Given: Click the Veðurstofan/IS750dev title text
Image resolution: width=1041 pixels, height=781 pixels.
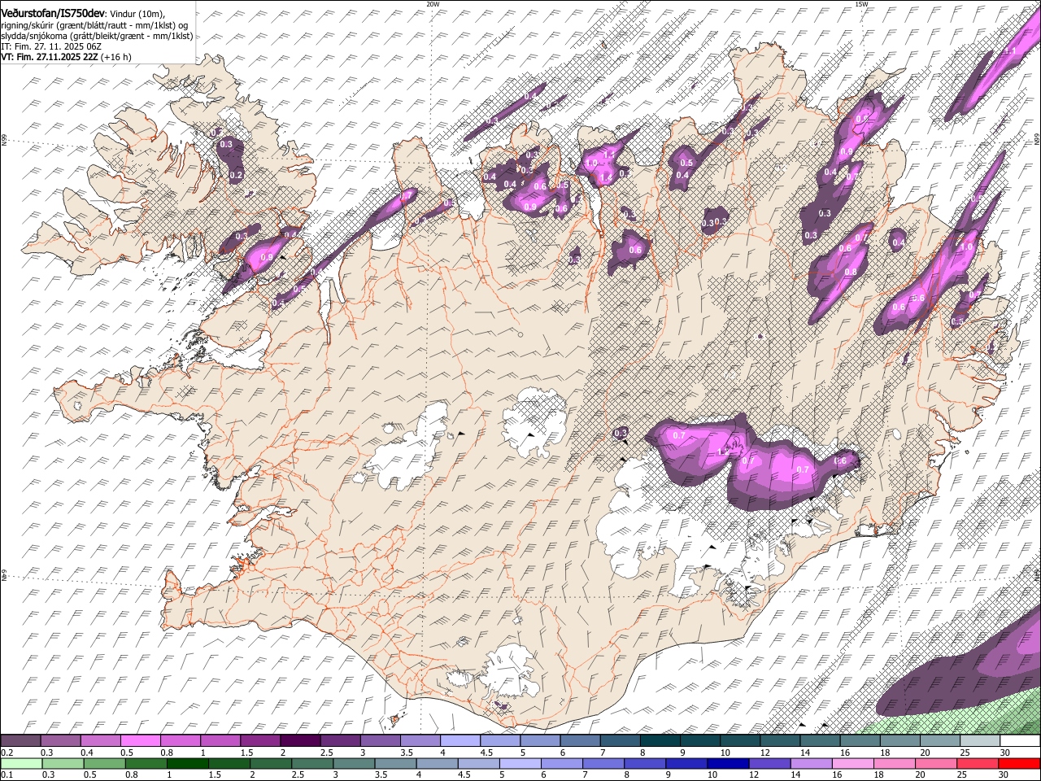Looking at the screenshot, I should (52, 14).
